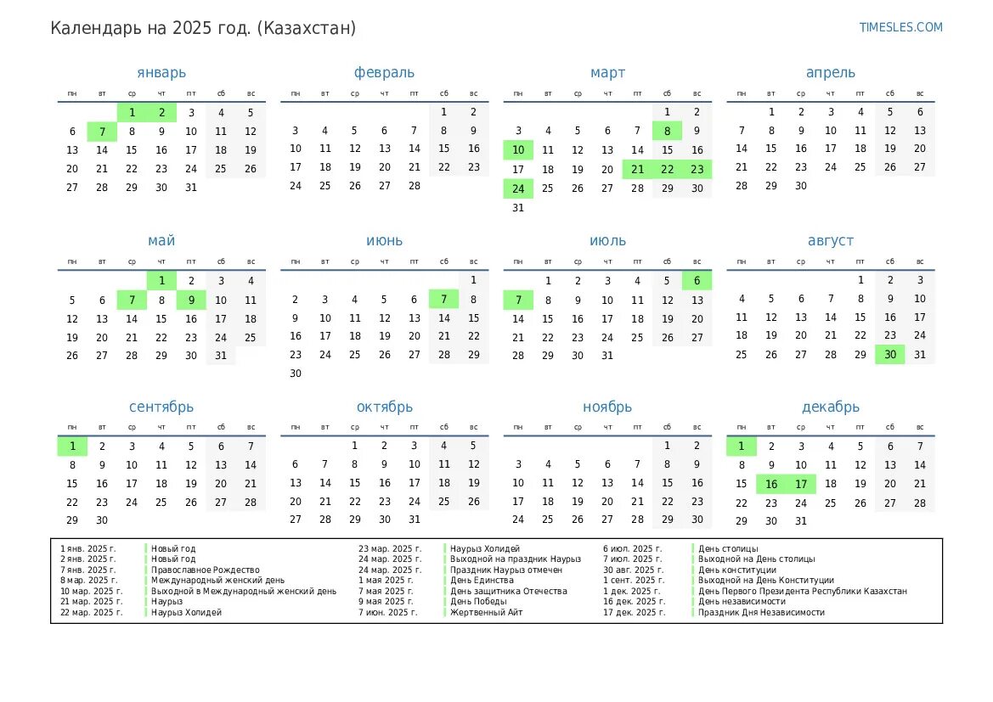The width and height of the screenshot is (993, 702).
Task: Click highlighted March 8 date cell
Action: pyautogui.click(x=667, y=132)
